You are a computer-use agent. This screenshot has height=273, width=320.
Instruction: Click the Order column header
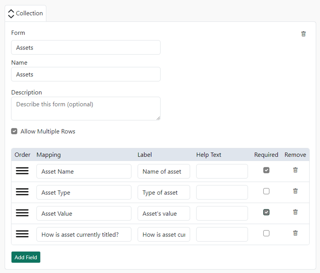[22, 155]
